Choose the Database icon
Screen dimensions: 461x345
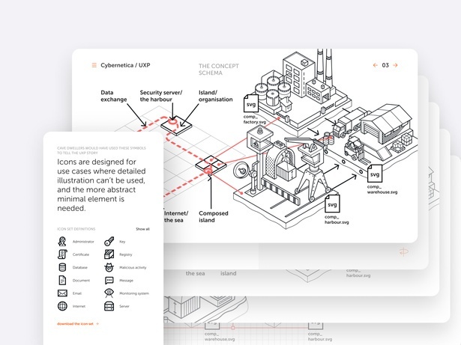point(62,267)
